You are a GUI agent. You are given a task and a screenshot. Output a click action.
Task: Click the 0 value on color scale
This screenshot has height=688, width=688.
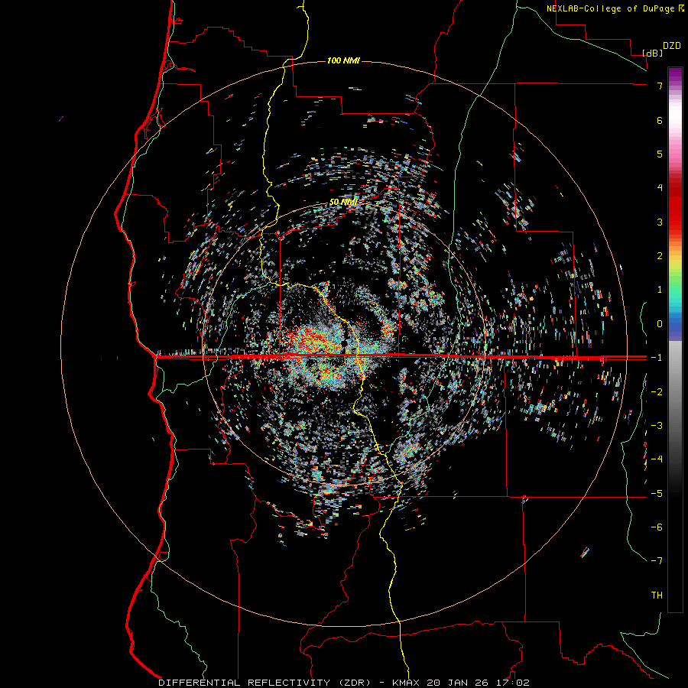(x=660, y=324)
